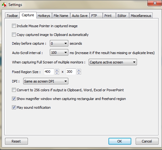Viewport: 162px width, 150px height.
Task: Open the multiple monitors capture mode dropdown
Action: [x=113, y=62]
